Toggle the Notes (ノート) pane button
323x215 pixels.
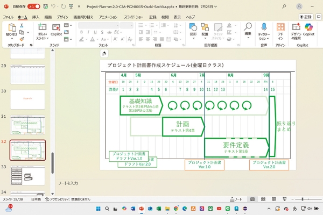[235, 199]
